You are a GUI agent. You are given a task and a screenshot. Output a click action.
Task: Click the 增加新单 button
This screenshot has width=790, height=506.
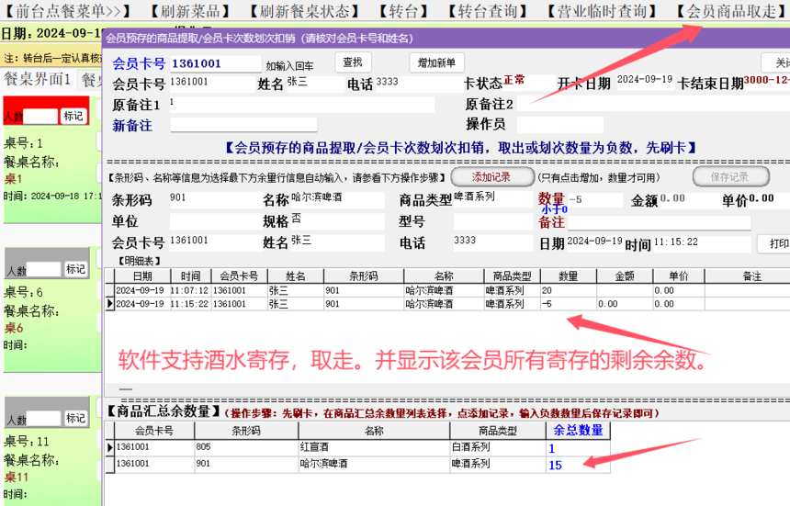(x=436, y=62)
